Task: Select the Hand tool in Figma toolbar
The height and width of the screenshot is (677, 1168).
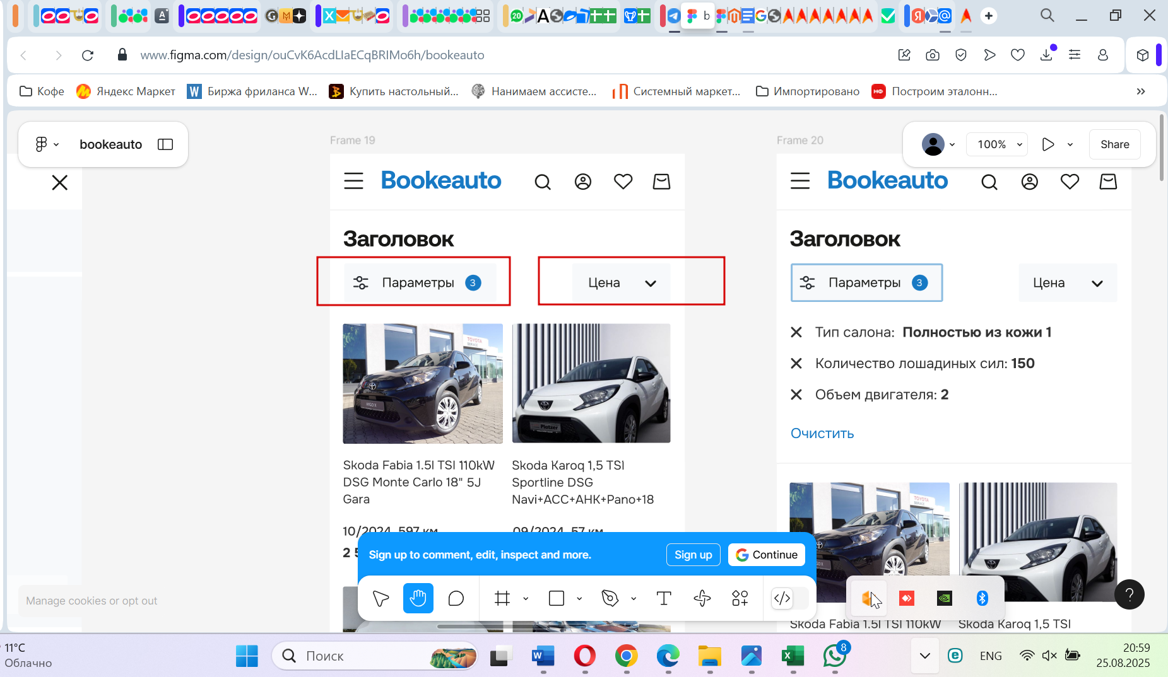Action: (x=418, y=598)
